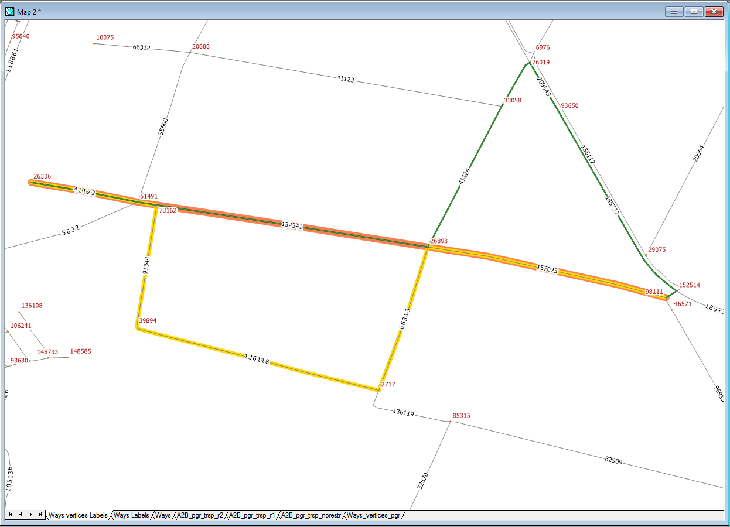The image size is (730, 527).
Task: Click vertex label 39894
Action: [148, 321]
